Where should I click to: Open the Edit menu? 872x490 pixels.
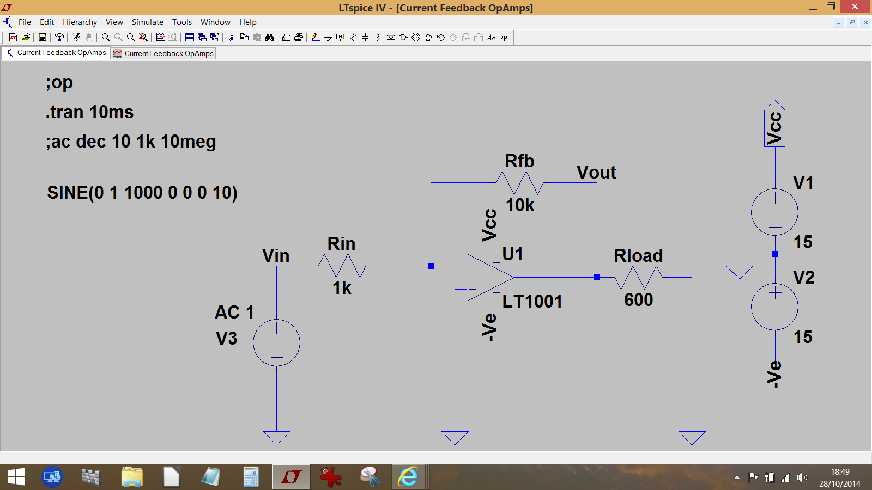47,22
